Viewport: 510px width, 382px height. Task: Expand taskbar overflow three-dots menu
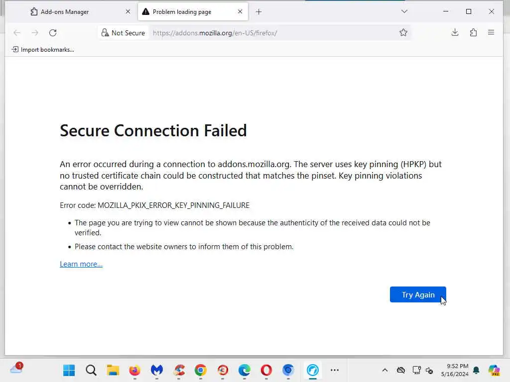[335, 370]
